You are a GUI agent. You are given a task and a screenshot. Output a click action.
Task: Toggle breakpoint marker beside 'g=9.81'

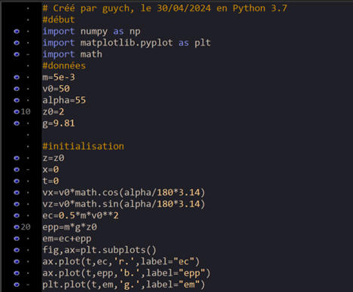pyautogui.click(x=17, y=123)
